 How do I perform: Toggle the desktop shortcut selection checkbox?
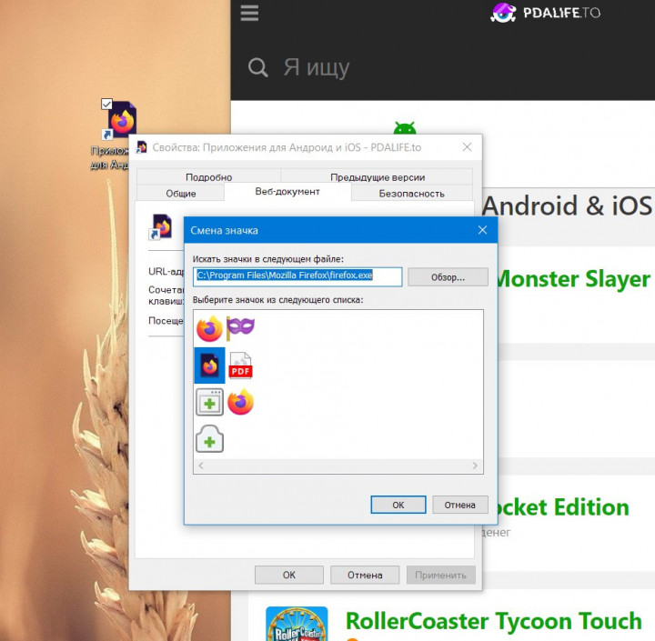pos(107,104)
